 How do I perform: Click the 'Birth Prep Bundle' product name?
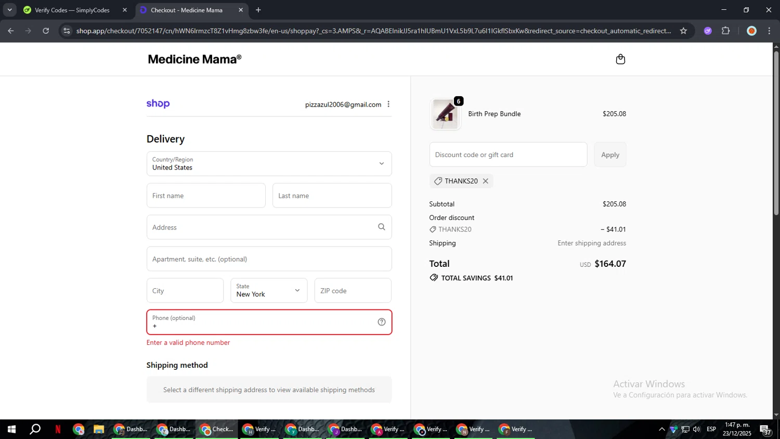pyautogui.click(x=494, y=114)
